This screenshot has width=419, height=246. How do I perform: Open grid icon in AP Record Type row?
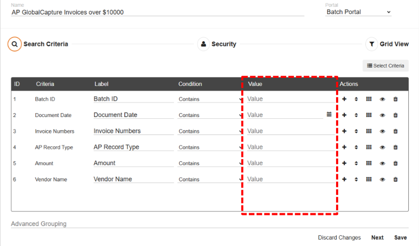369,147
